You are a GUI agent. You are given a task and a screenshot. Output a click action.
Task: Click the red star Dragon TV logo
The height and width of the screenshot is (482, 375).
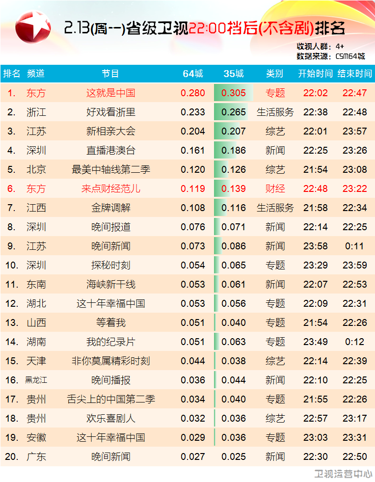(33, 27)
